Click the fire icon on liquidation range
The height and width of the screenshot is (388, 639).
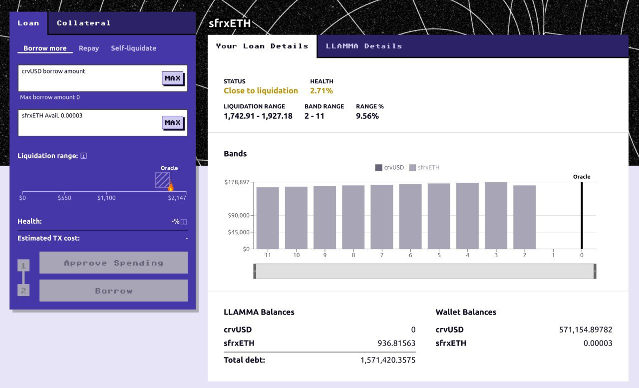click(170, 186)
